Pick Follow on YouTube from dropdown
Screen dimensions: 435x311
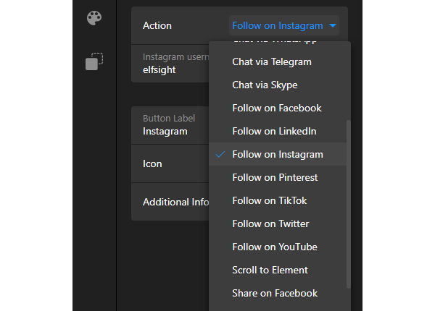(274, 247)
